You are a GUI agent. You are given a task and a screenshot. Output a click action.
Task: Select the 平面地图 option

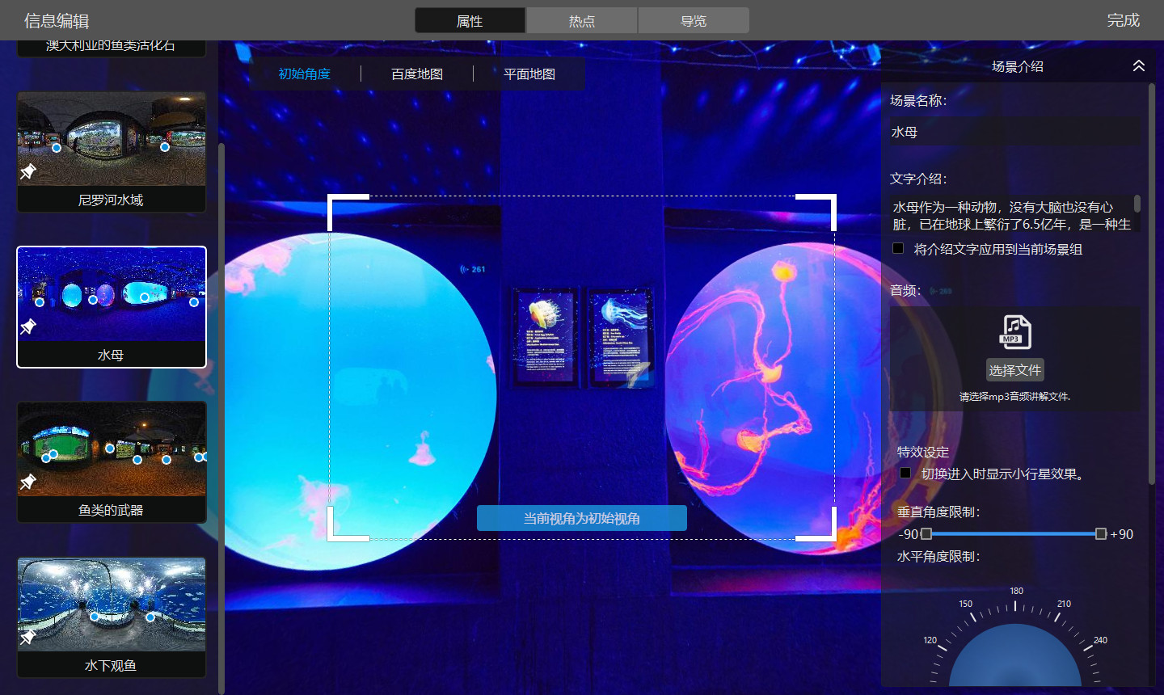pos(529,74)
